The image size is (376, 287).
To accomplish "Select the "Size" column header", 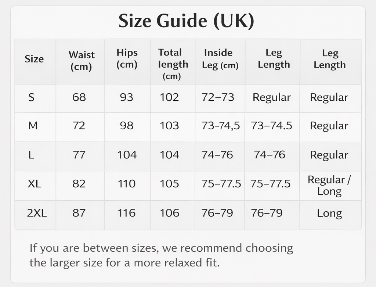I will (34, 59).
